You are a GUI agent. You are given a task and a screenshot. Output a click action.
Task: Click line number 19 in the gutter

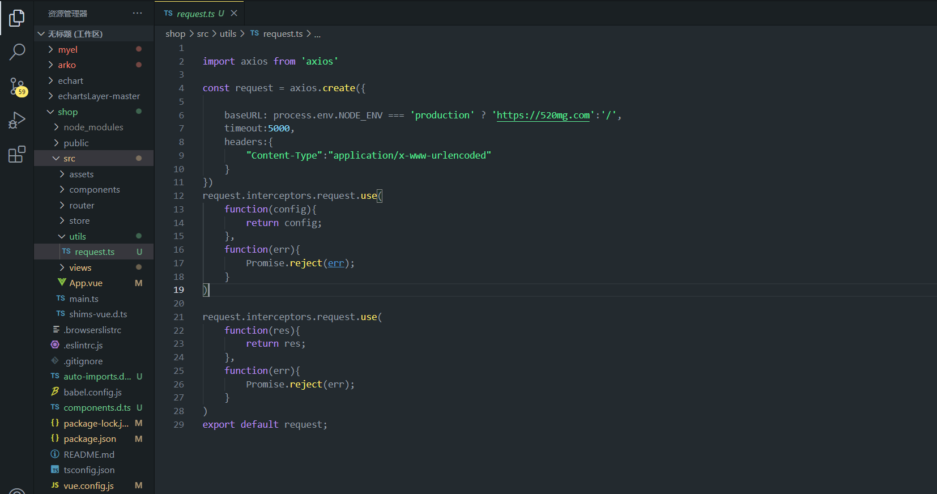point(178,289)
